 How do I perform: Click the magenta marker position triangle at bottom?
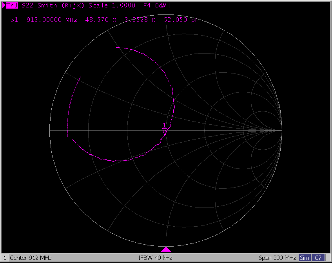pyautogui.click(x=166, y=249)
